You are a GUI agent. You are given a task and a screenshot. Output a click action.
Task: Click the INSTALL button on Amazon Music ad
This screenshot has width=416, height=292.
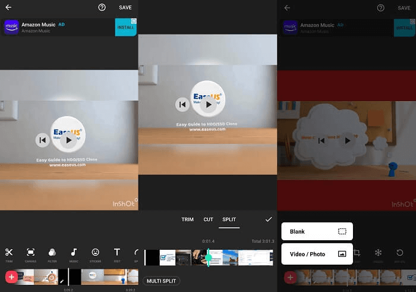(125, 27)
